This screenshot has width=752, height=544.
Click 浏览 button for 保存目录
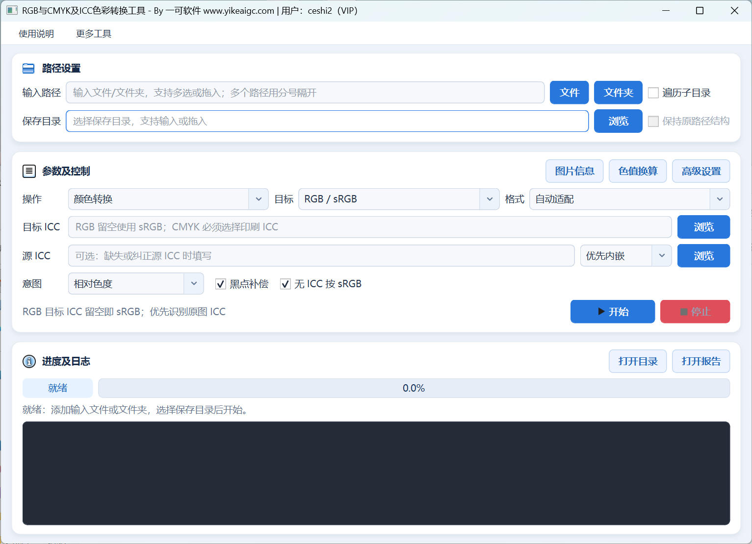(618, 121)
